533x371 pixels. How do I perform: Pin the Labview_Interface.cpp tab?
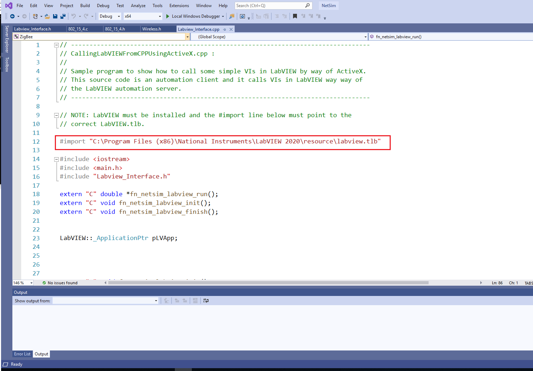(x=225, y=29)
